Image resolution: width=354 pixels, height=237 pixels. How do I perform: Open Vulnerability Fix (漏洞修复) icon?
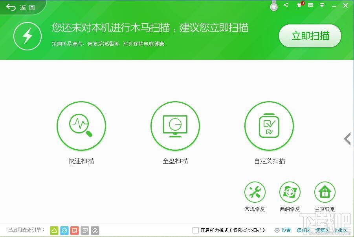(x=290, y=192)
